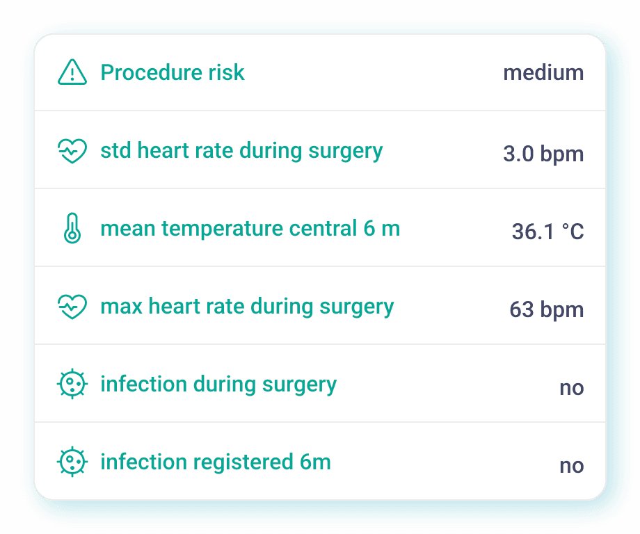Select the 63 bpm reading

pos(548,309)
